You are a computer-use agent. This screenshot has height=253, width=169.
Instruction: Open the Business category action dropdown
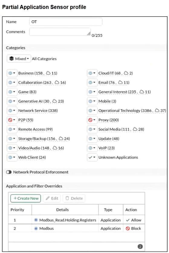point(12,73)
